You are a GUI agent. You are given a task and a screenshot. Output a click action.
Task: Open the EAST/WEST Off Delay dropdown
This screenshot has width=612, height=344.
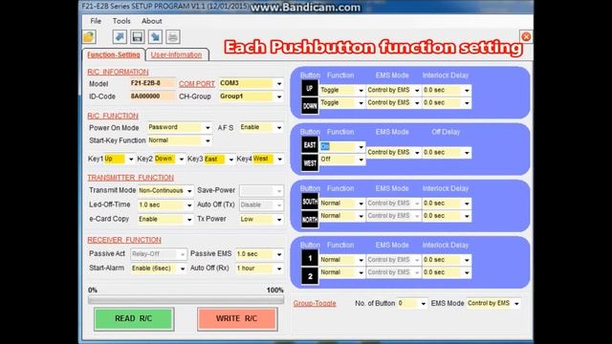point(447,153)
